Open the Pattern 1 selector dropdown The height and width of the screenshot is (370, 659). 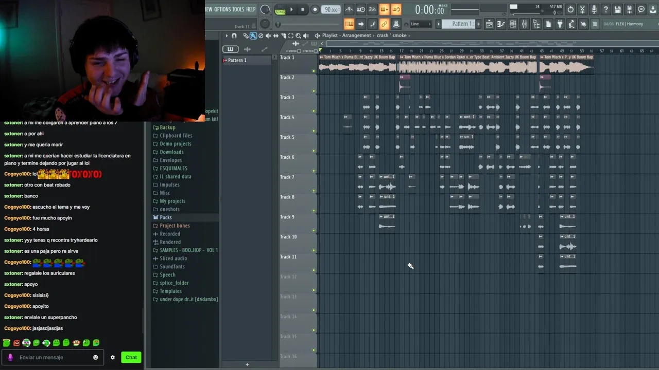click(x=458, y=24)
